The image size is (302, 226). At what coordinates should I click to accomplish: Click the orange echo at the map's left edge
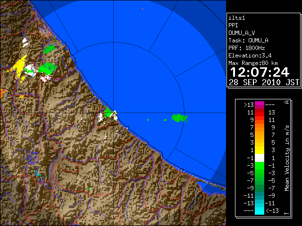click(3, 93)
